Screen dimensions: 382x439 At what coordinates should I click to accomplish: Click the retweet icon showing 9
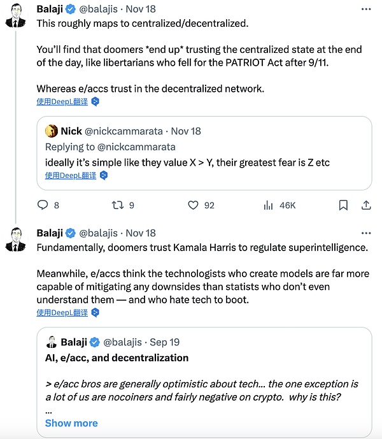(x=117, y=205)
